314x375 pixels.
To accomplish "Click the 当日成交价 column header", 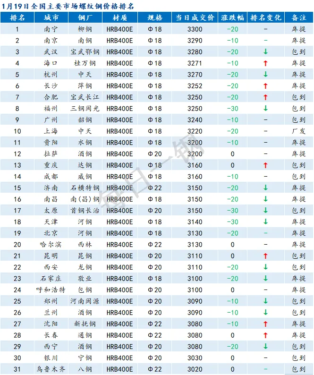I will [x=195, y=17].
